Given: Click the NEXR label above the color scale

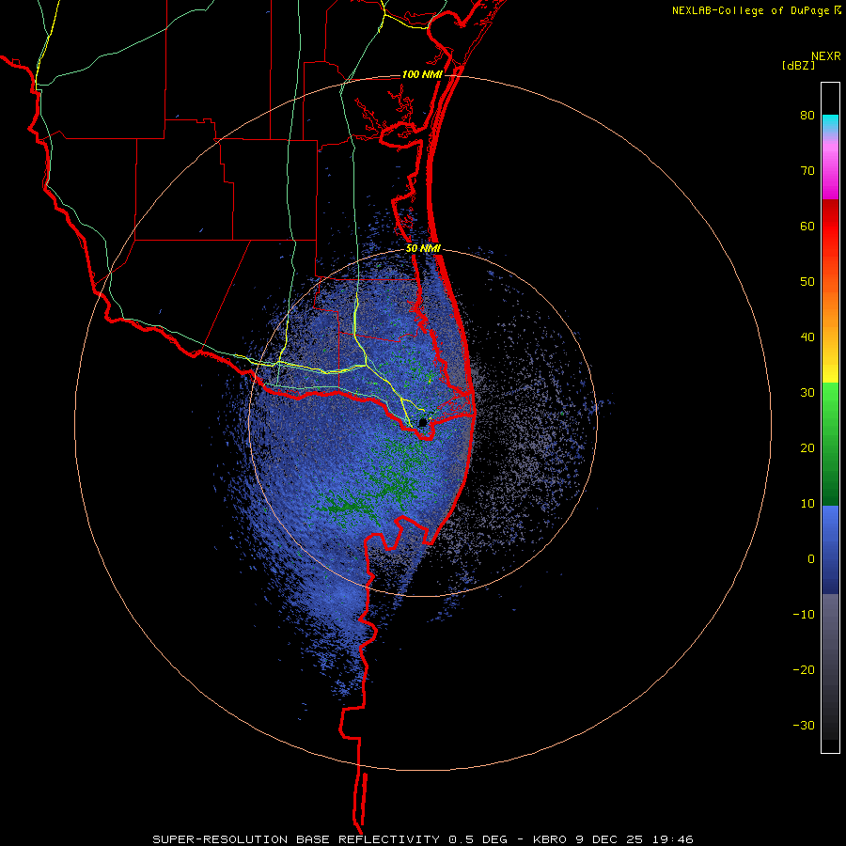Looking at the screenshot, I should click(826, 56).
